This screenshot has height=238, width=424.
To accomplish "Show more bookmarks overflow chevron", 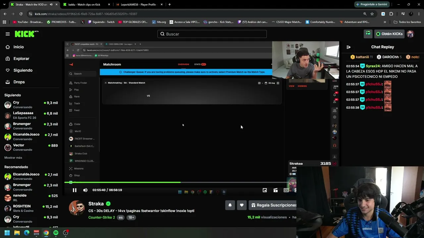I will pyautogui.click(x=385, y=22).
